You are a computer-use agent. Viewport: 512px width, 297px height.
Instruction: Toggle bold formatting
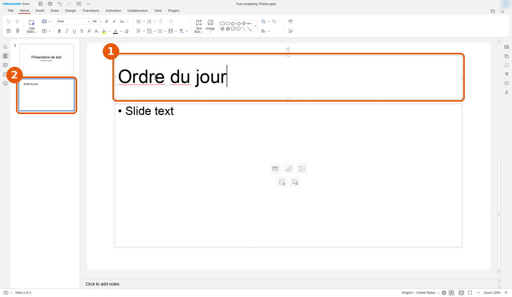pyautogui.click(x=59, y=31)
